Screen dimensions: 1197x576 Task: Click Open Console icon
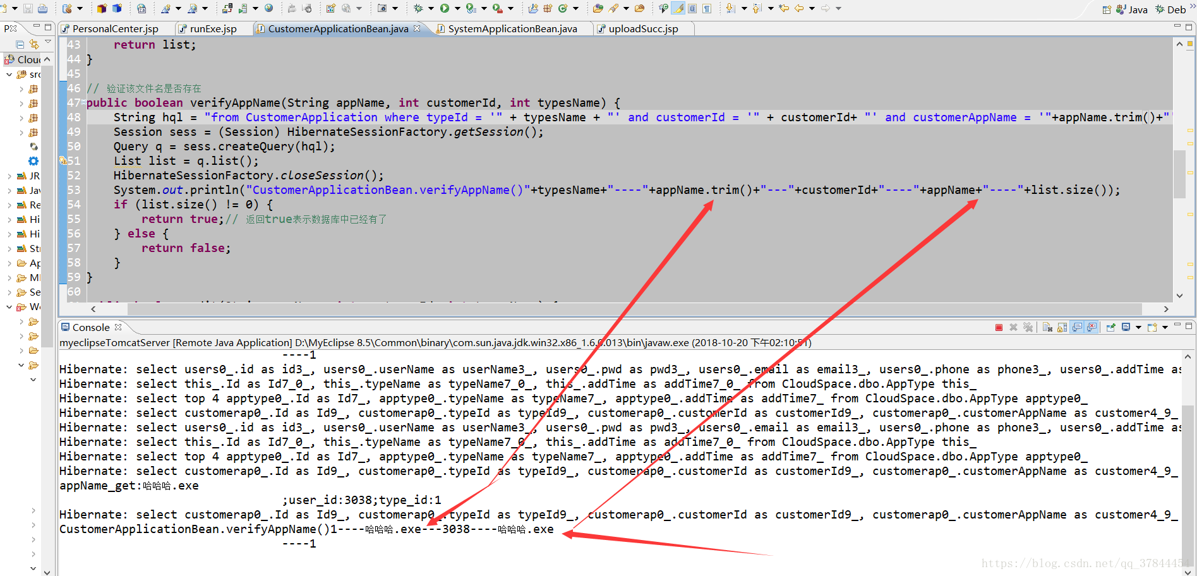click(x=1152, y=327)
